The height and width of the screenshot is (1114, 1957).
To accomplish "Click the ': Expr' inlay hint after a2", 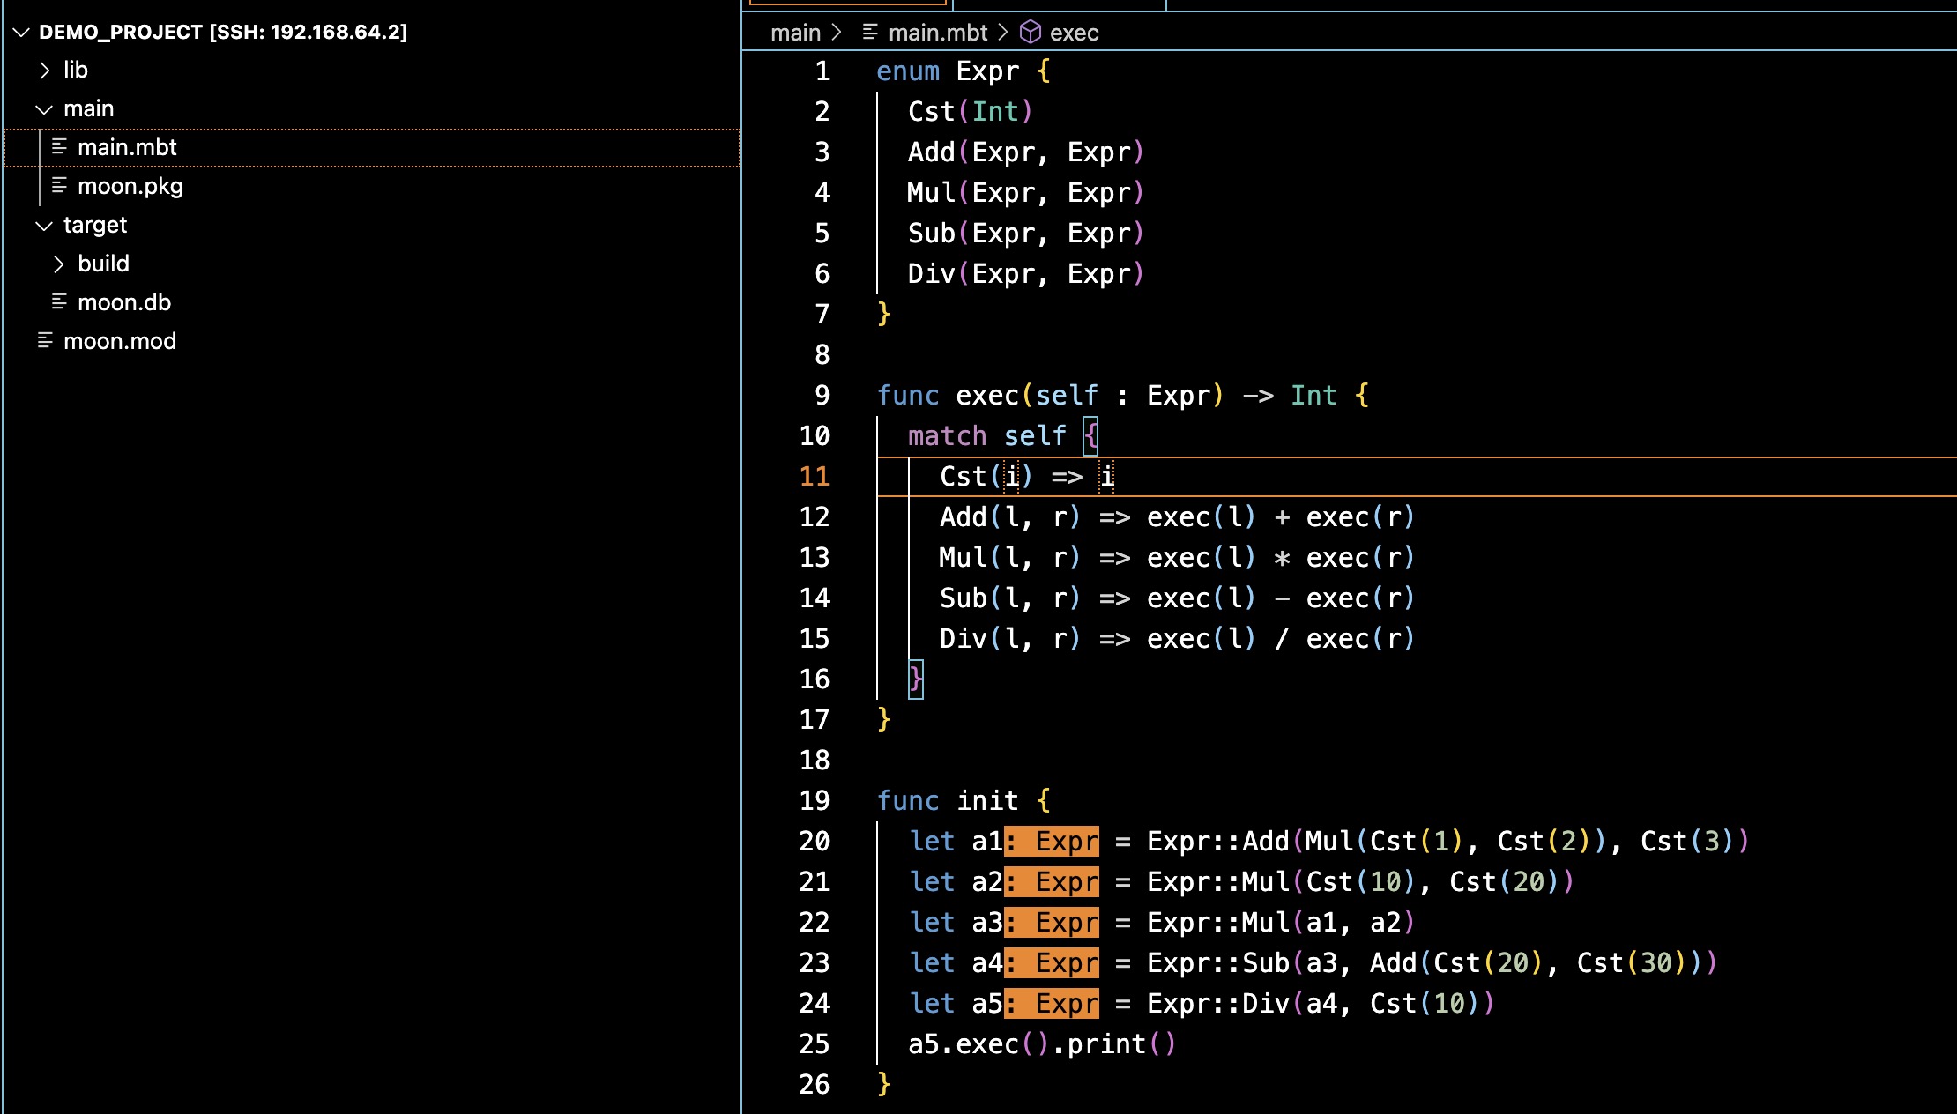I will (1052, 882).
